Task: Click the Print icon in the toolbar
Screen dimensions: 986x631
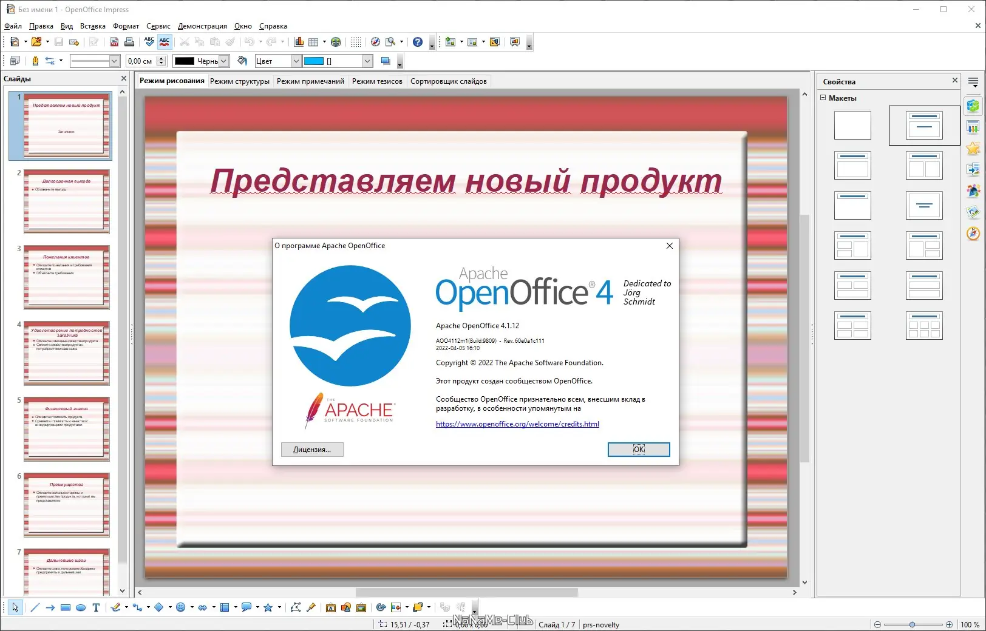Action: tap(129, 42)
